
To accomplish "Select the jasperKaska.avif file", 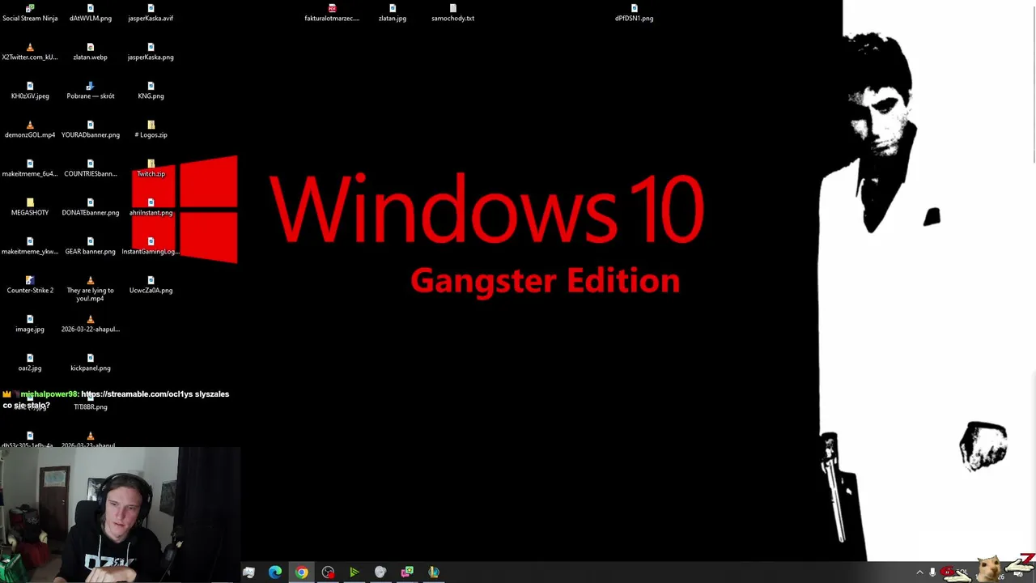I will point(151,13).
